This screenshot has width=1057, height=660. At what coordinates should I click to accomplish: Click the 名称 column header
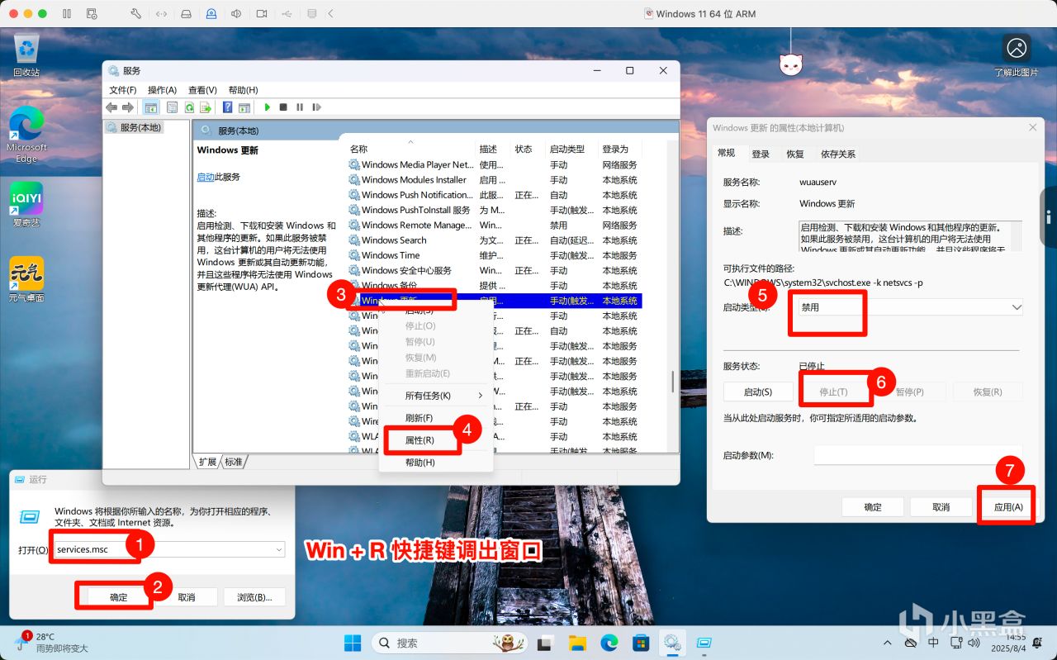click(x=411, y=150)
